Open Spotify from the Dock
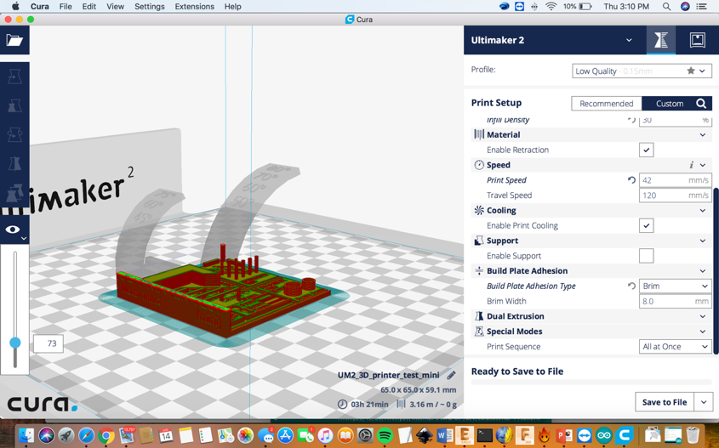 [x=385, y=435]
